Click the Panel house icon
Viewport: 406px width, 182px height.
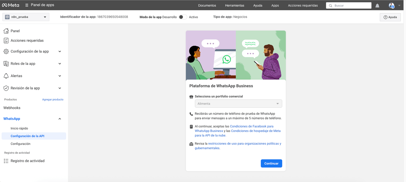[x=6, y=31]
